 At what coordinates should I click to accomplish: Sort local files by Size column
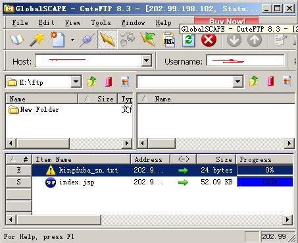pyautogui.click(x=98, y=99)
